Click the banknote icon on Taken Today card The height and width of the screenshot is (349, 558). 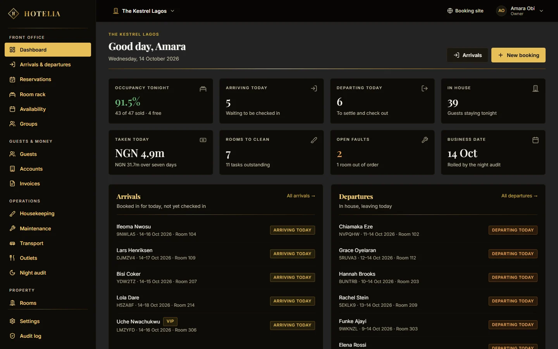203,140
